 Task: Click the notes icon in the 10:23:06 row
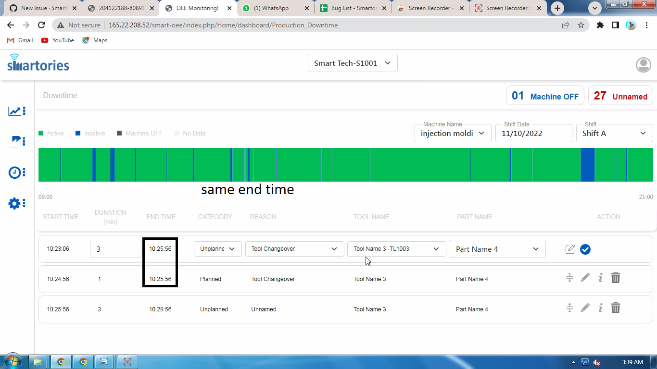click(x=570, y=249)
